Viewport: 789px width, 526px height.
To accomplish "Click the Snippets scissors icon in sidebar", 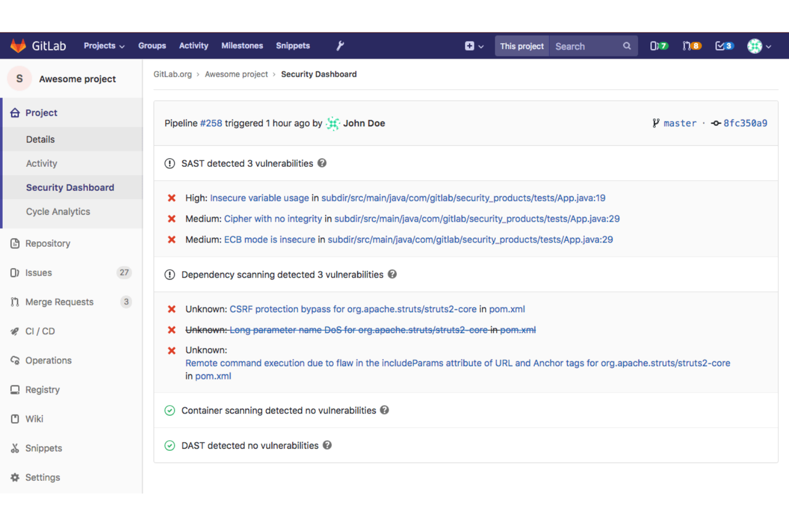I will (15, 448).
